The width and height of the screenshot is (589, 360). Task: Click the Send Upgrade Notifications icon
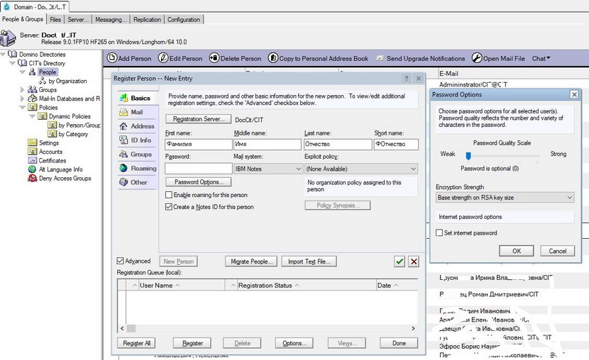pyautogui.click(x=380, y=59)
